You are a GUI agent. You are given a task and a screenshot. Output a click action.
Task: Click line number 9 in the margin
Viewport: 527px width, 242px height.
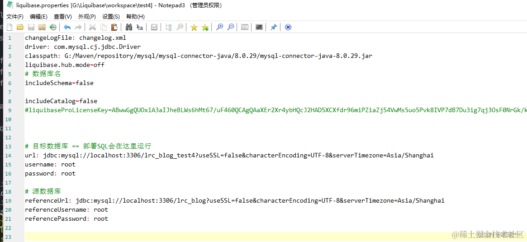pos(9,110)
